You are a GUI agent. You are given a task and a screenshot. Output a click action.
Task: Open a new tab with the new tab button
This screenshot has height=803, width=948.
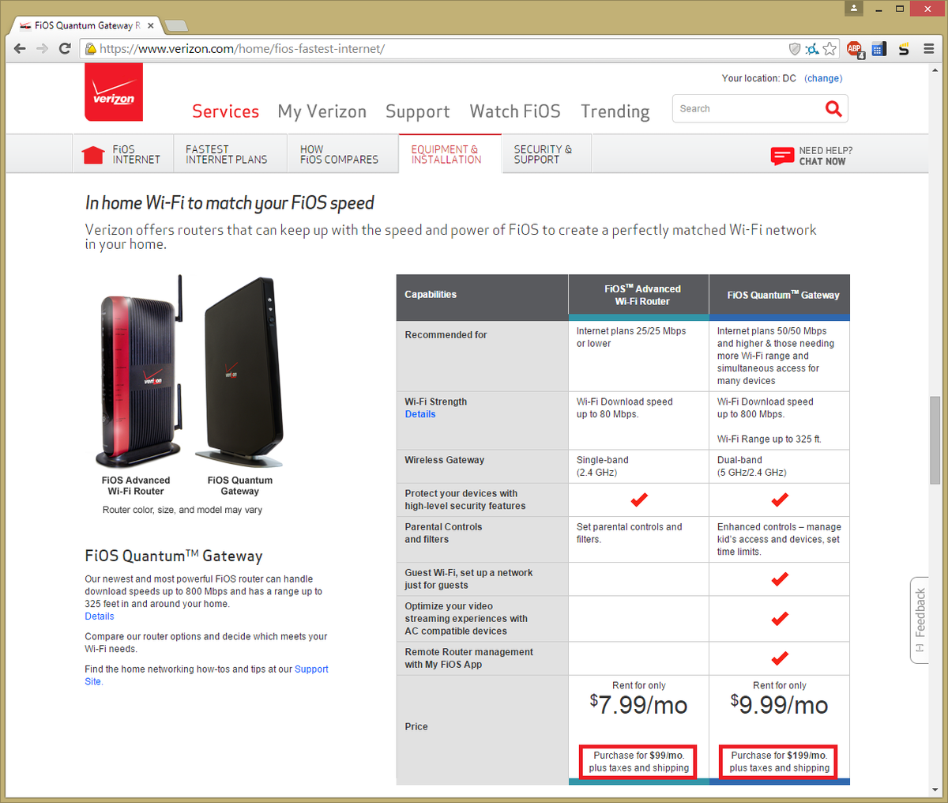point(175,25)
